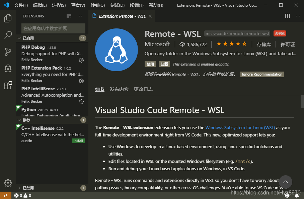This screenshot has height=199, width=304.
Task: Open the 终端(T) menu
Action: coord(137,5)
